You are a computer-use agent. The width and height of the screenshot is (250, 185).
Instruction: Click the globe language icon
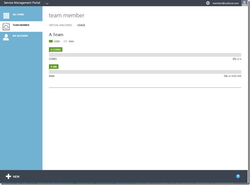pos(208,3)
